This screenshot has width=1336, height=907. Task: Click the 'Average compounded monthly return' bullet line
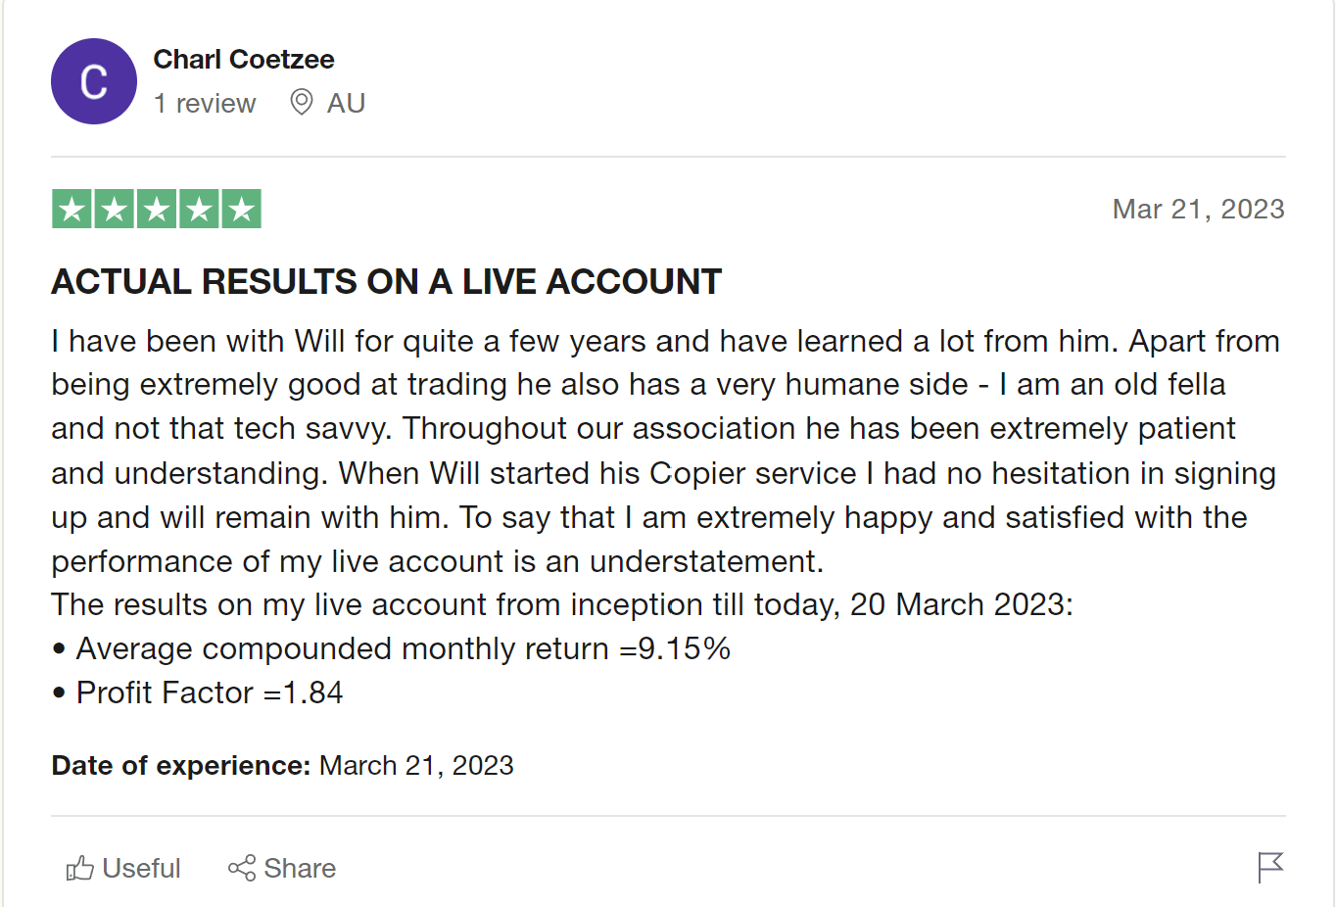(392, 648)
